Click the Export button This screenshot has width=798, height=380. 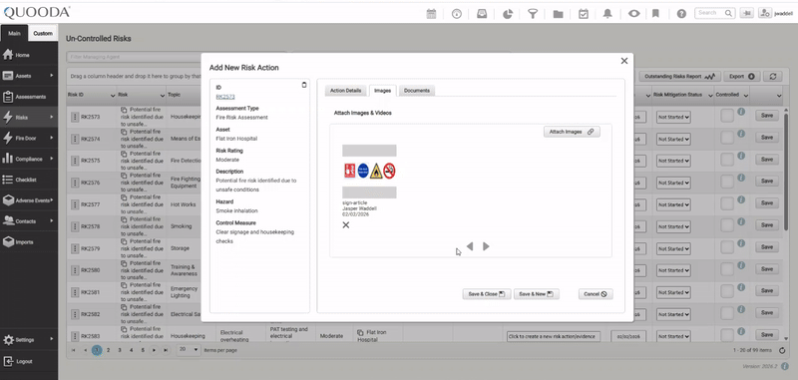click(741, 77)
